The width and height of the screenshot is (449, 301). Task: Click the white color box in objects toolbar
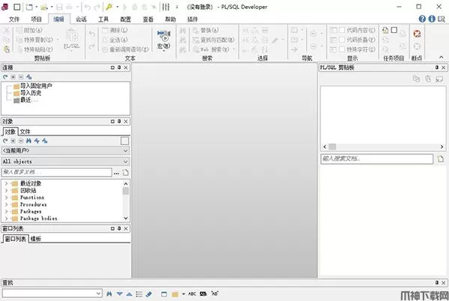pyautogui.click(x=125, y=140)
